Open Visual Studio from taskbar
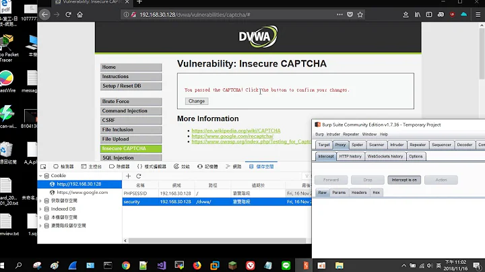 coord(162,265)
